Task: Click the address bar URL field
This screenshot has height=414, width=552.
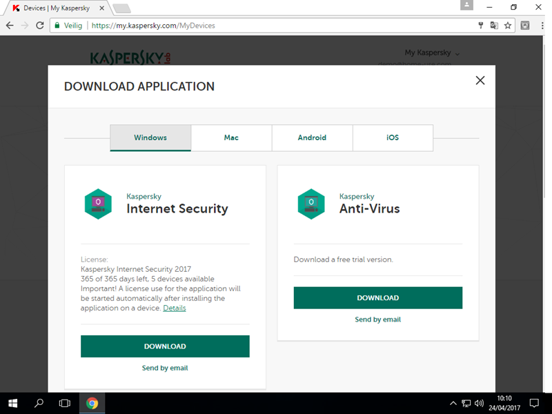Action: click(276, 26)
